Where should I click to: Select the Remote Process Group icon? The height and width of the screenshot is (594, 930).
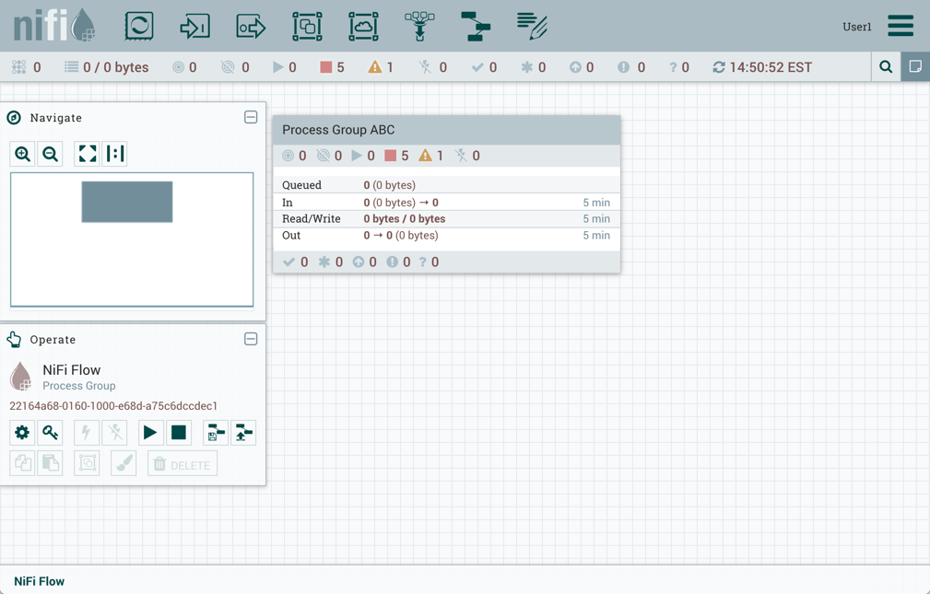coord(363,26)
